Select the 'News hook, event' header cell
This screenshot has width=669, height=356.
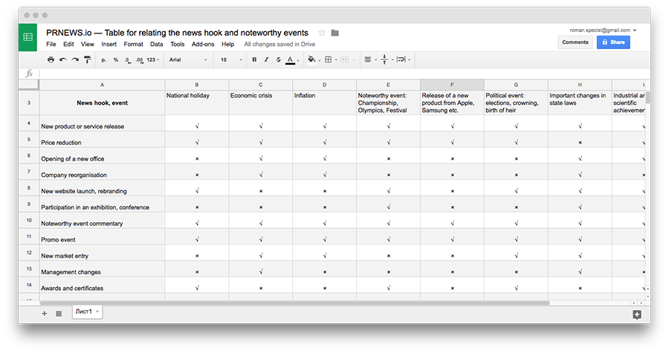[102, 103]
